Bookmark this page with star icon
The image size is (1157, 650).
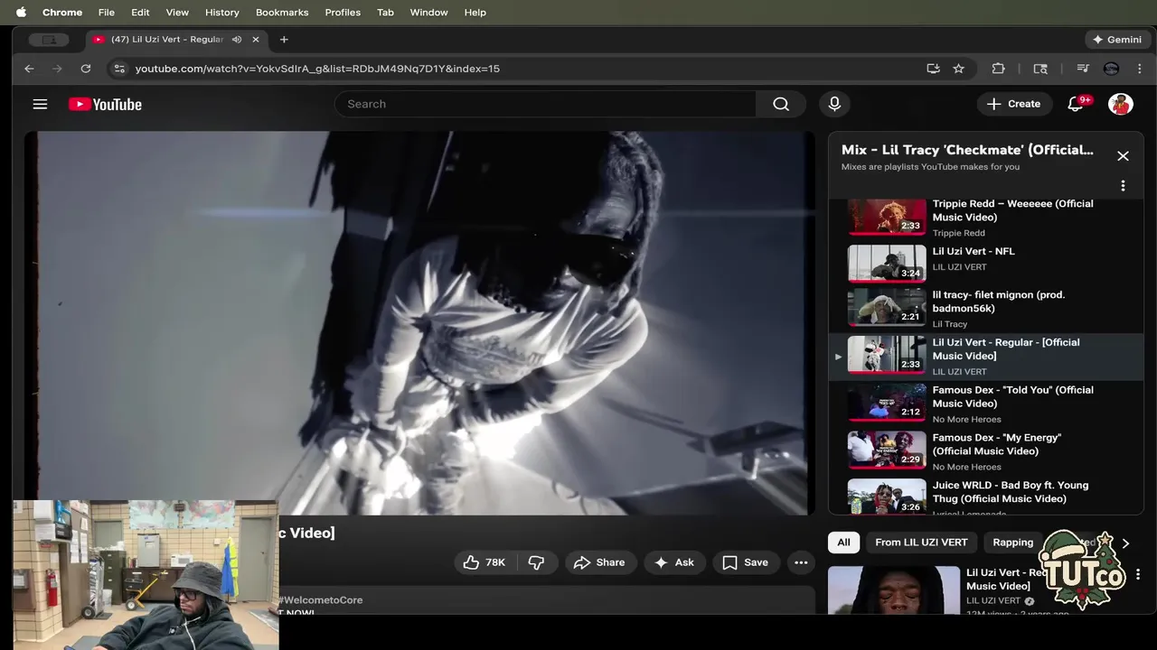coord(958,69)
